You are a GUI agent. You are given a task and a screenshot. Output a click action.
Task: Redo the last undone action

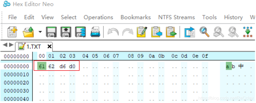pos(128,32)
